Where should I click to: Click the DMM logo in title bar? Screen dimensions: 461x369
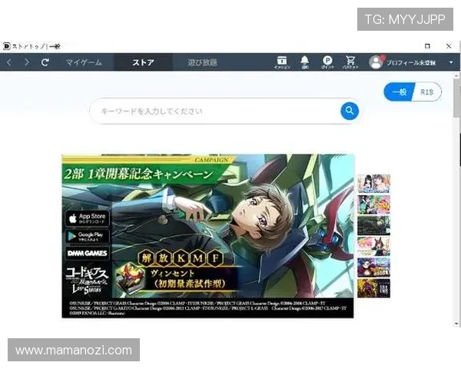click(6, 46)
